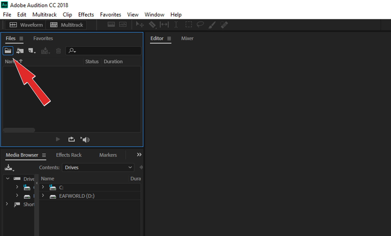Expand the Shortcuts tree node

tap(7, 204)
